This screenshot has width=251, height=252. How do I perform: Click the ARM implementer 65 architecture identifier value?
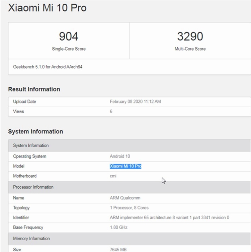pyautogui.click(x=169, y=217)
